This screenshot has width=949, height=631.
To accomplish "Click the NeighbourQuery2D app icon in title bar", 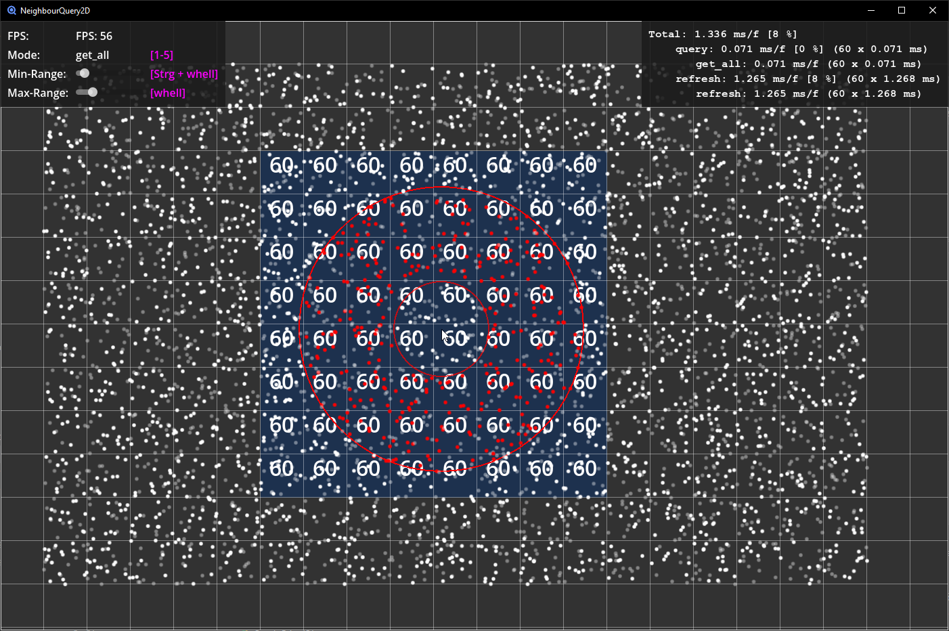I will click(x=12, y=11).
